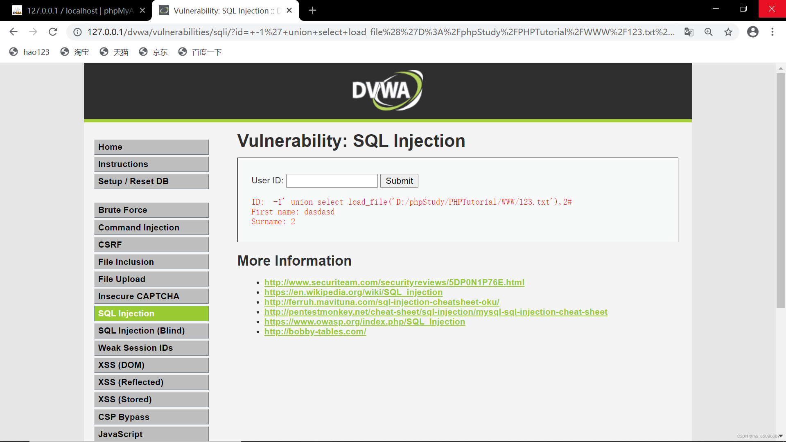Click the browser back arrow

[x=14, y=32]
